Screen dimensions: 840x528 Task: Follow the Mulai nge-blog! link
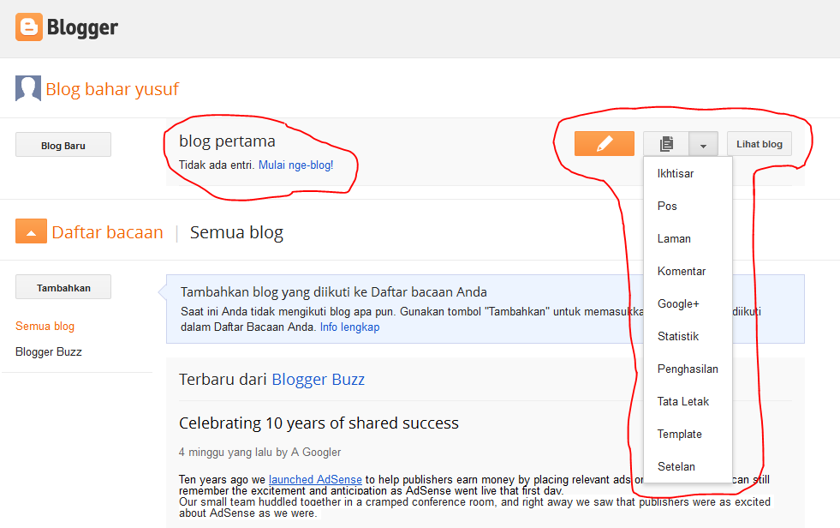point(295,165)
